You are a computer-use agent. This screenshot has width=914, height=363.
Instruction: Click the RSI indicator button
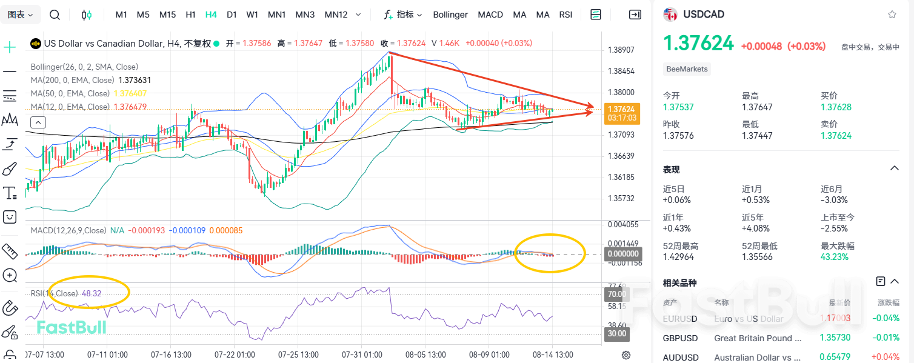pyautogui.click(x=565, y=15)
